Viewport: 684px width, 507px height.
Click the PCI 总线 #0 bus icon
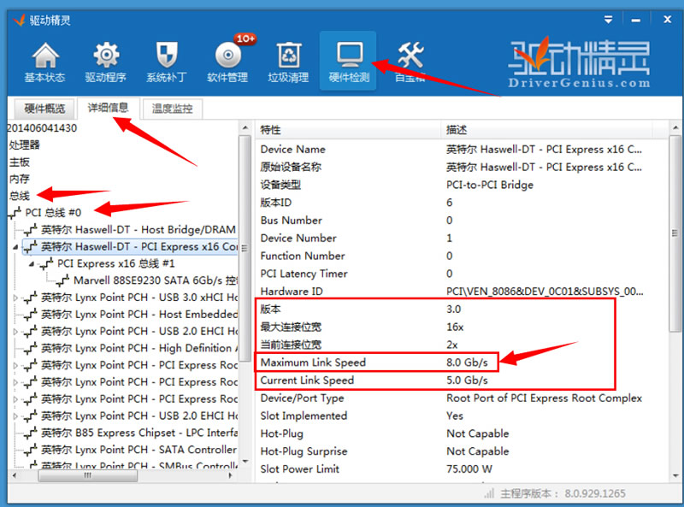coord(15,213)
